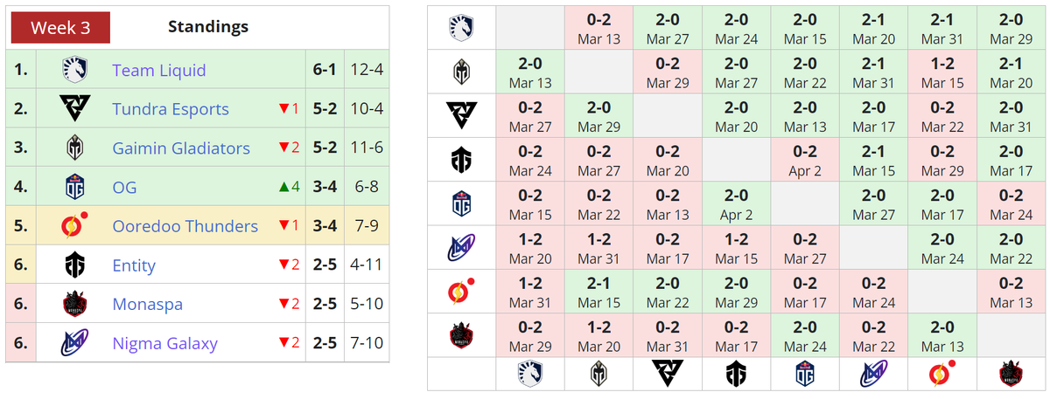Click Monaspa logo in standings list
Viewport: 1050px width, 399px height.
coord(74,304)
